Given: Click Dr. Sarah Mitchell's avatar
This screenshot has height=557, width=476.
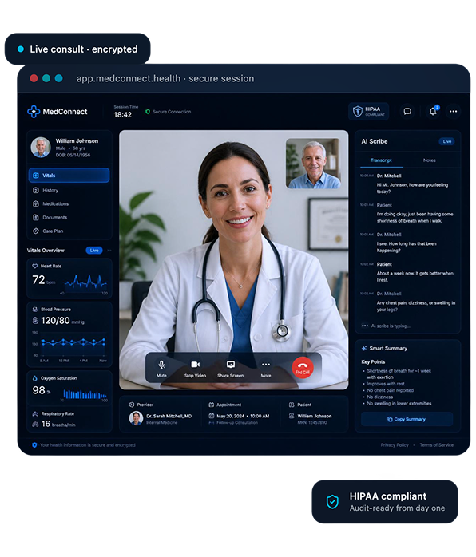Looking at the screenshot, I should click(x=136, y=418).
